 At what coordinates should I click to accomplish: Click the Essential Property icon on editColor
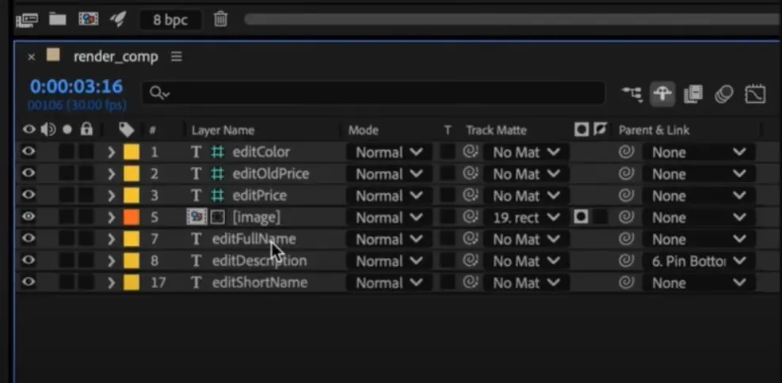click(x=217, y=152)
